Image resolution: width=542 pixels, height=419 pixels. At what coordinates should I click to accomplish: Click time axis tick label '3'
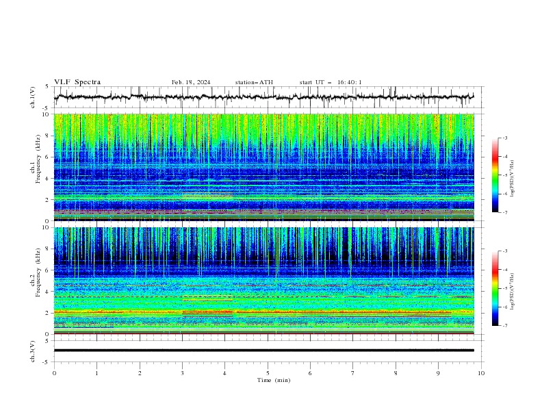pyautogui.click(x=183, y=373)
